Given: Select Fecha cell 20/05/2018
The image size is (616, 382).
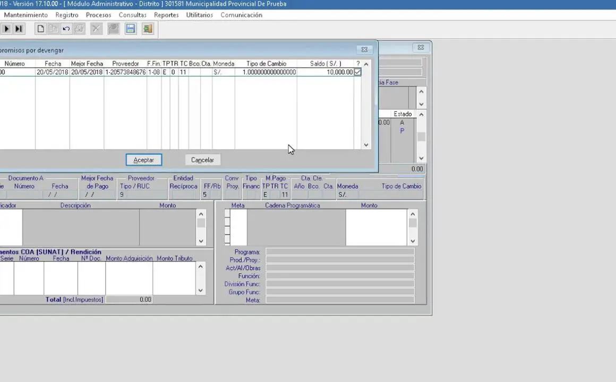Looking at the screenshot, I should point(53,72).
